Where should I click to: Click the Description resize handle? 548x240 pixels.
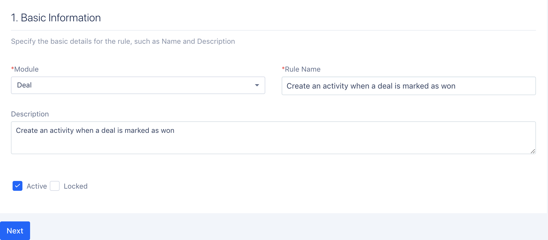533,151
